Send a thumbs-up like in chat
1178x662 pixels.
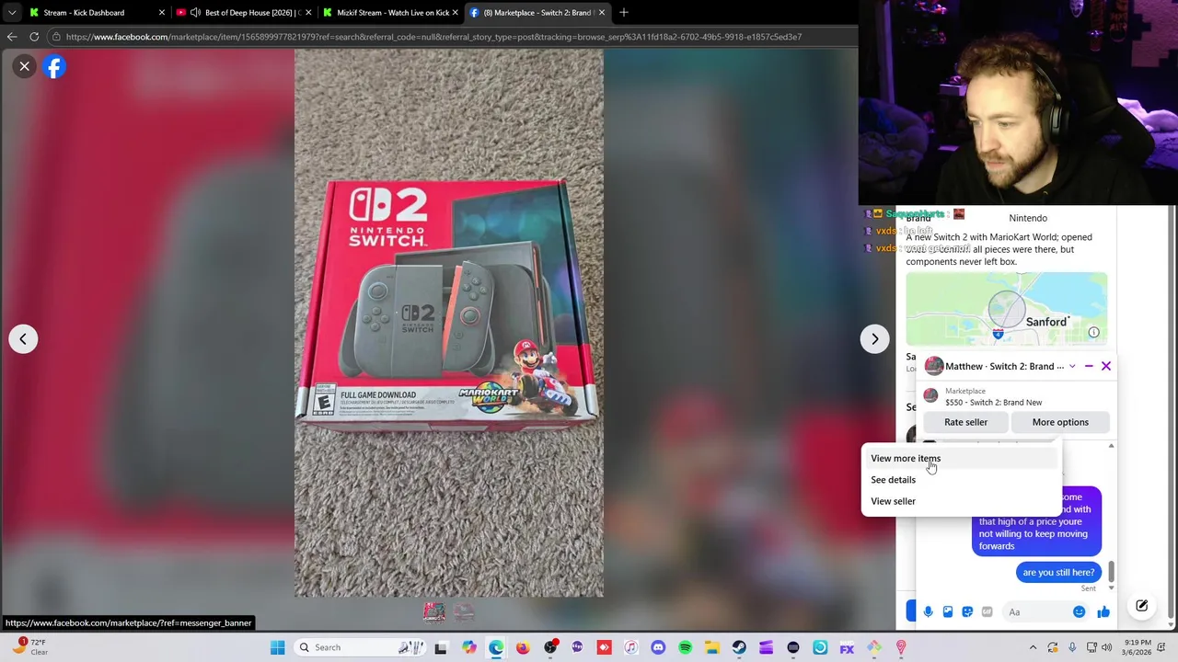pos(1103,611)
